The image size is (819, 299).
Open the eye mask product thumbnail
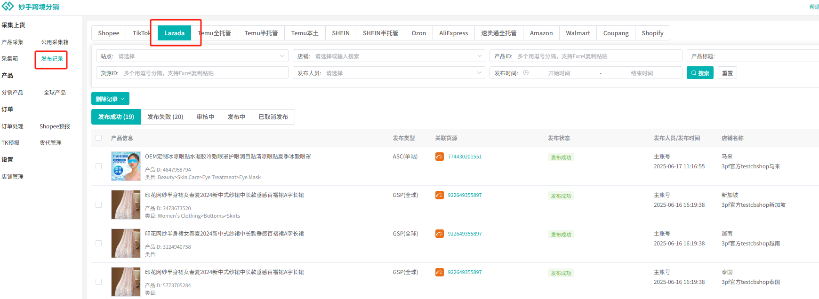pos(126,166)
